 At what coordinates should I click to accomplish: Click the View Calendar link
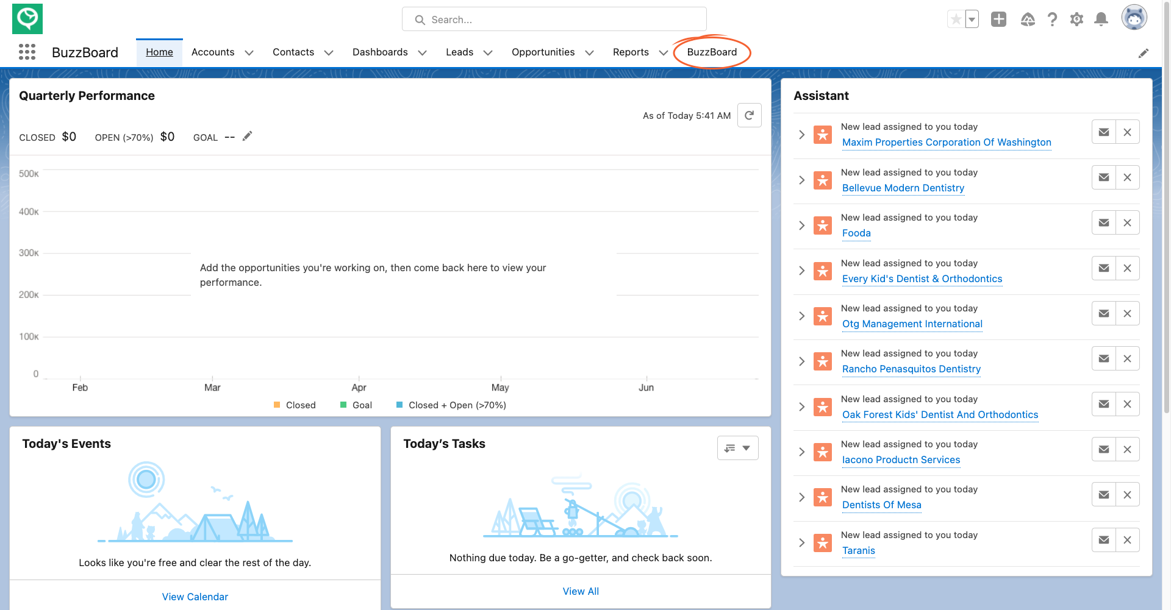[195, 597]
